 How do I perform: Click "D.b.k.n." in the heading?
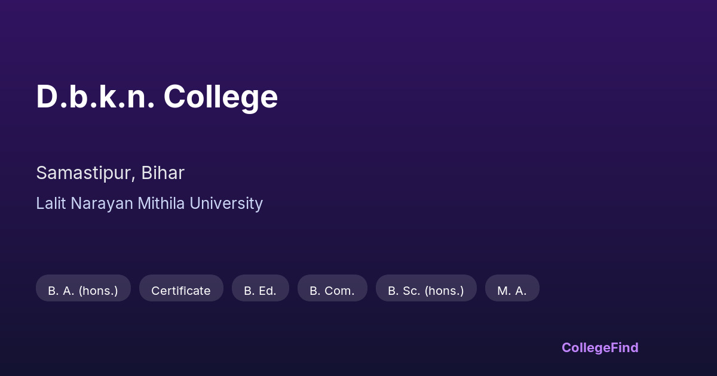[96, 97]
